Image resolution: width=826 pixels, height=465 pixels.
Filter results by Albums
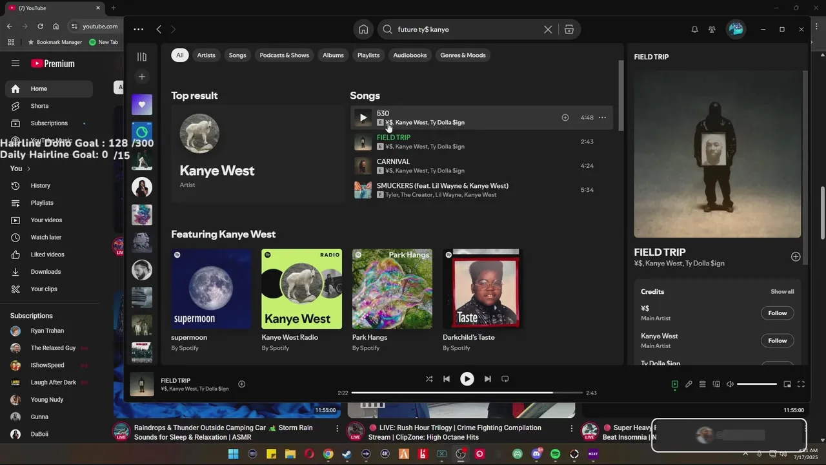[333, 55]
